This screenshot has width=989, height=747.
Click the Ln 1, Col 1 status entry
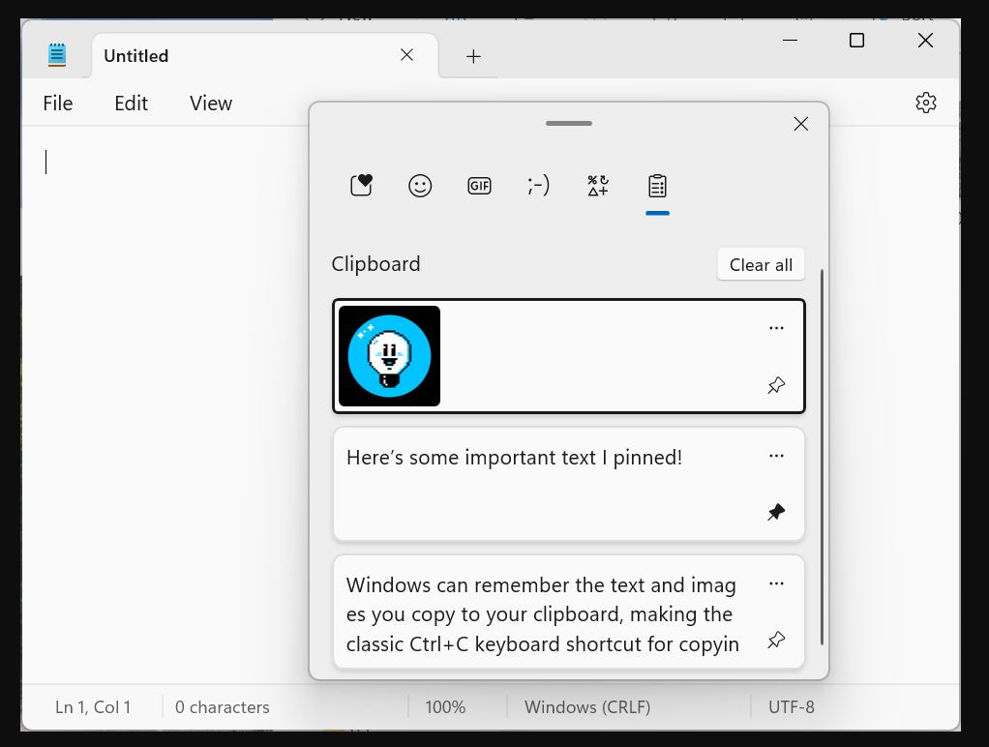(x=93, y=707)
